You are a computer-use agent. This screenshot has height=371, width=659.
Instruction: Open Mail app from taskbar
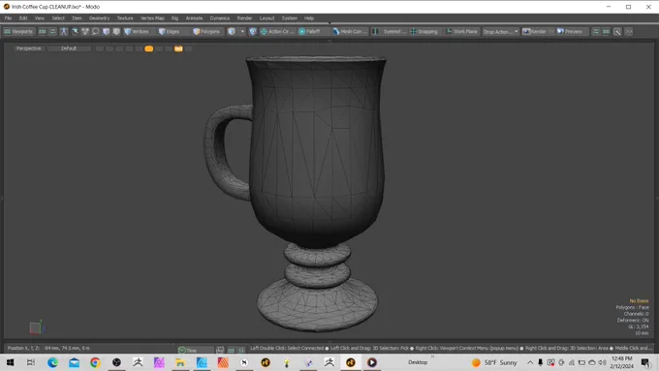pyautogui.click(x=74, y=362)
